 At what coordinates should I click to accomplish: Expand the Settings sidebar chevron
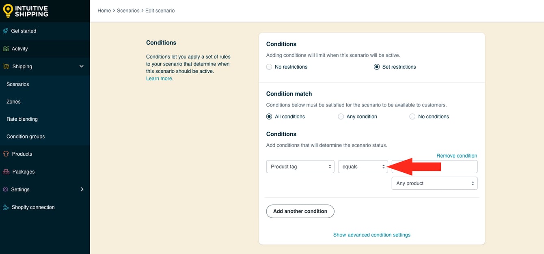(x=82, y=189)
